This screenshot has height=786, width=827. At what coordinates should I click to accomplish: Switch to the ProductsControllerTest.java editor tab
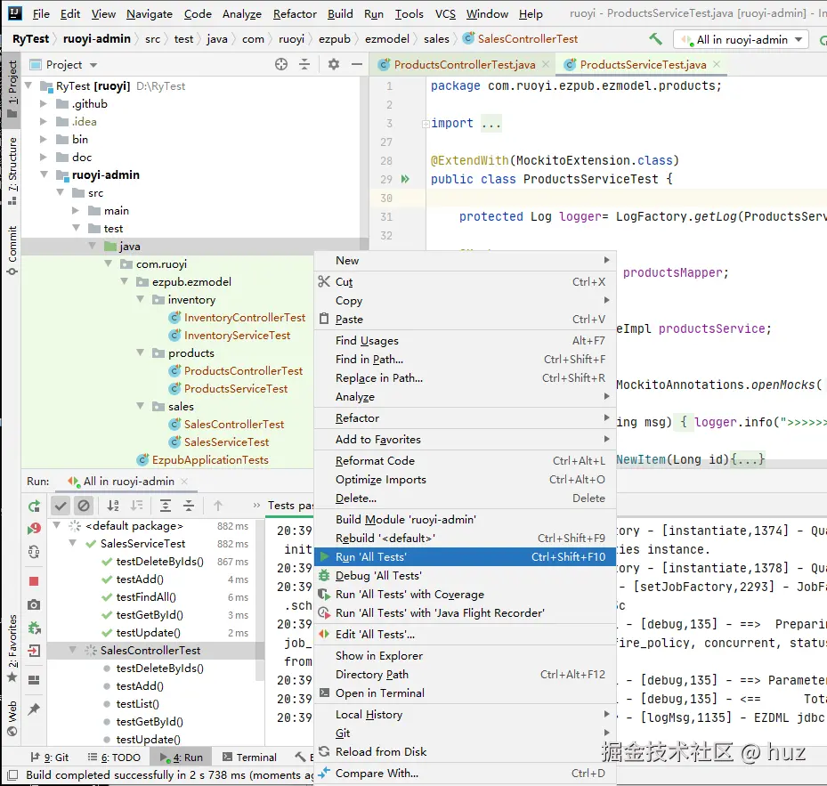click(x=464, y=64)
